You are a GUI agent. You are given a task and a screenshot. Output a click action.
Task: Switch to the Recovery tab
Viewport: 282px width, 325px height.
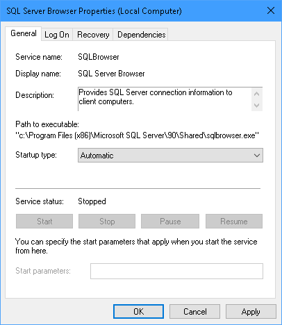point(93,35)
